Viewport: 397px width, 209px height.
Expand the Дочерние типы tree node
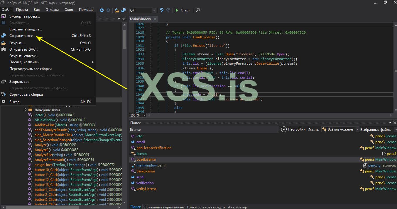[26, 110]
